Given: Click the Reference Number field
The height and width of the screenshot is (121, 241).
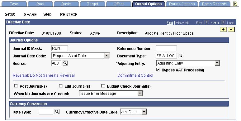Looking at the screenshot, I should click(166, 48).
